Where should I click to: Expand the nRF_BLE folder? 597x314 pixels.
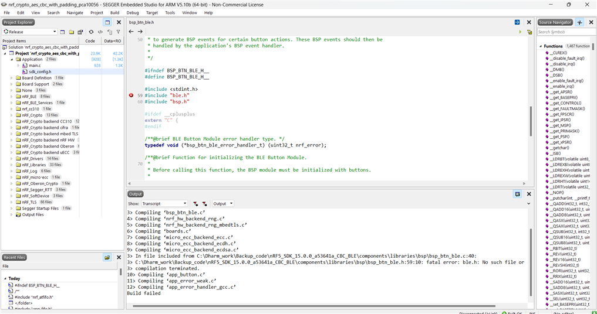point(12,97)
